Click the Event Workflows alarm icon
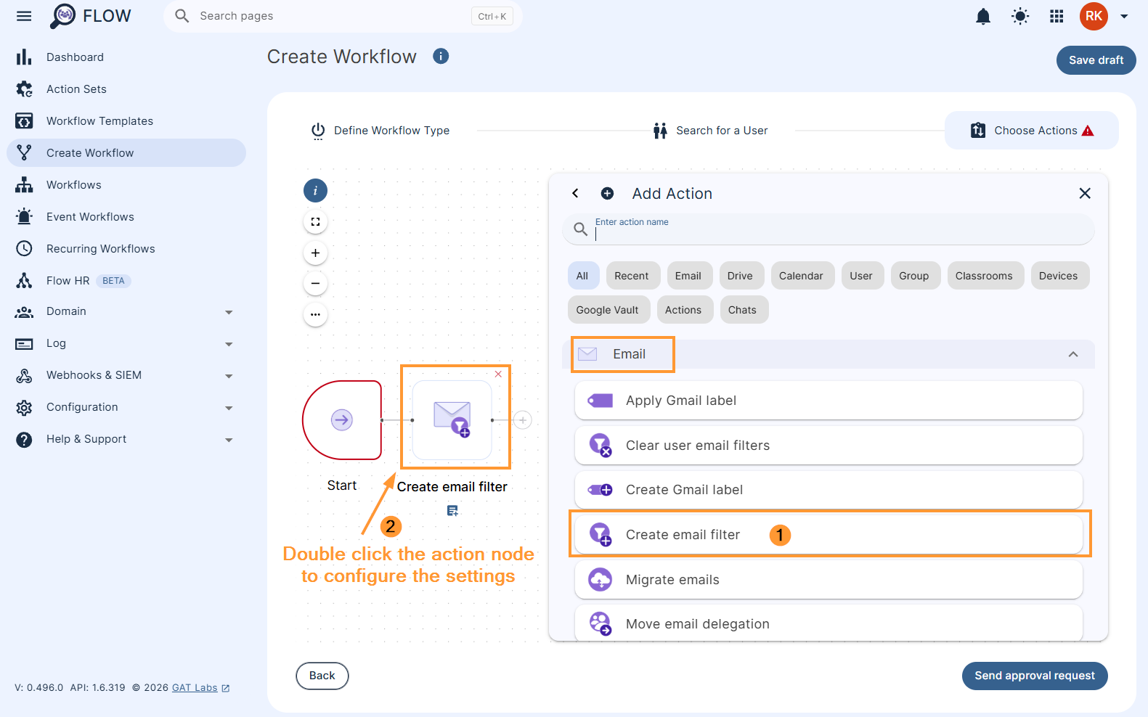1148x717 pixels. tap(24, 216)
